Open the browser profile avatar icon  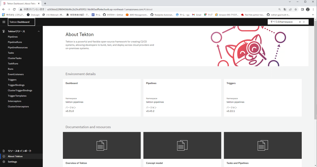click(307, 9)
